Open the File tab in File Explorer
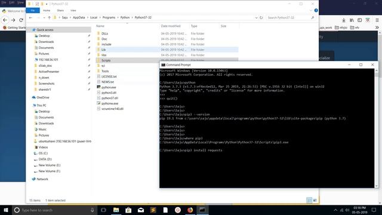Screen dimensions: 382x215 click(x=33, y=11)
